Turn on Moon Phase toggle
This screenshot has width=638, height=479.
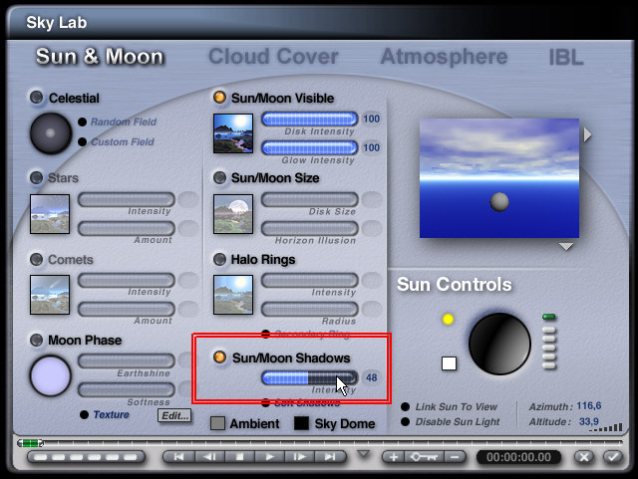point(37,340)
